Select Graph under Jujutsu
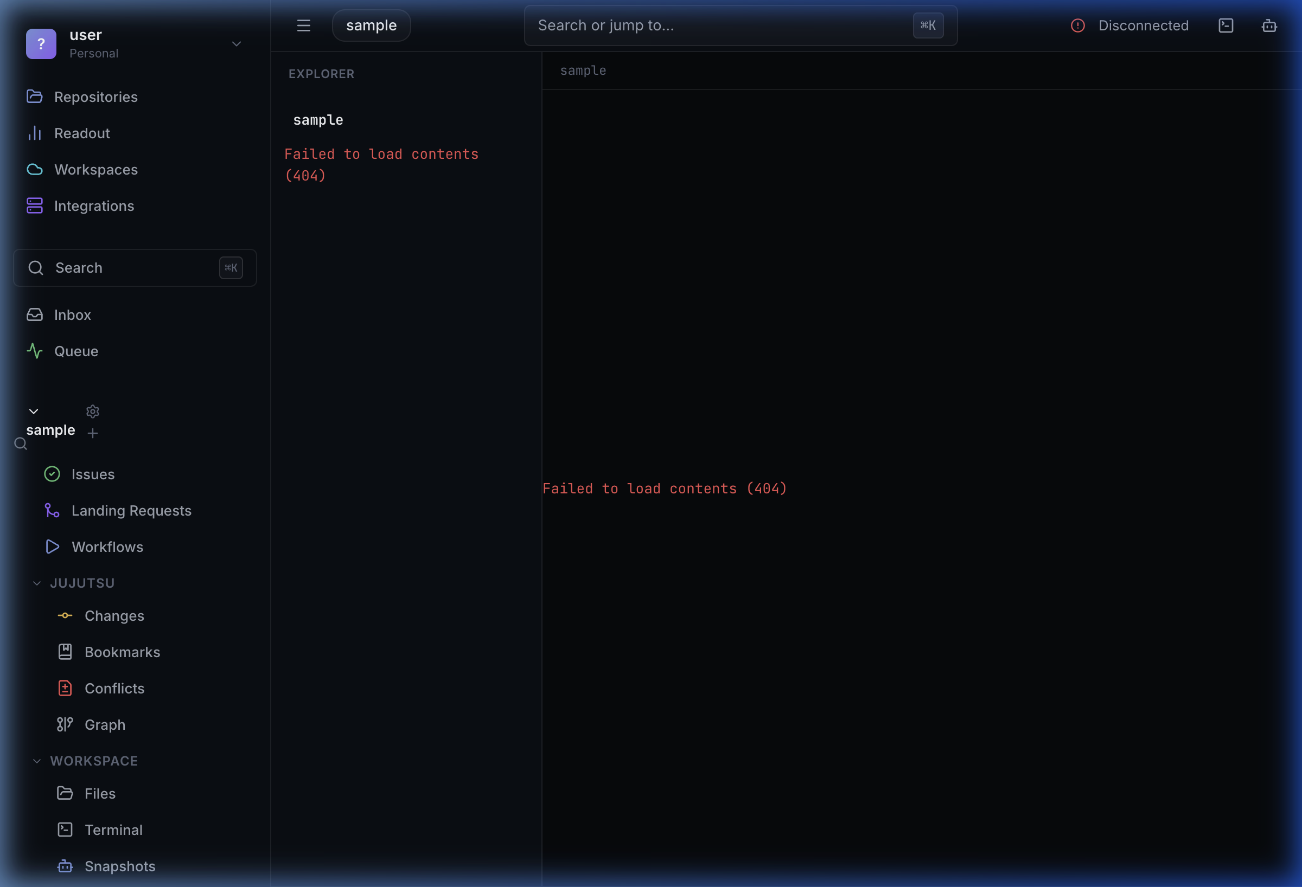Screen dimensions: 1302x887 point(104,724)
